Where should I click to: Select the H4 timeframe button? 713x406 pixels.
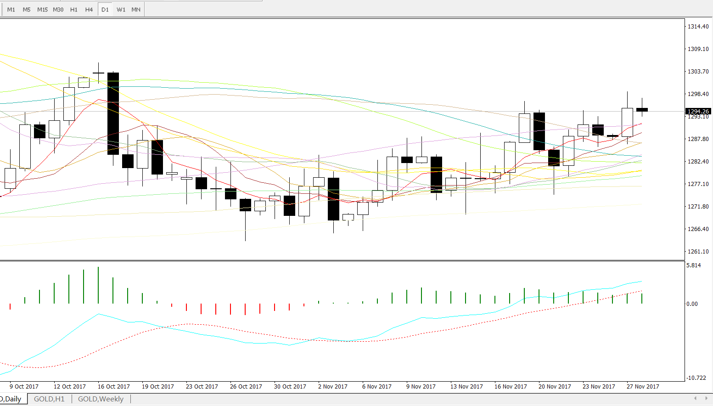click(x=89, y=10)
